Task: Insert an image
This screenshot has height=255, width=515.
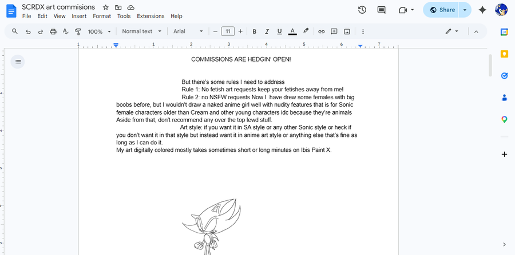Action: tap(347, 31)
